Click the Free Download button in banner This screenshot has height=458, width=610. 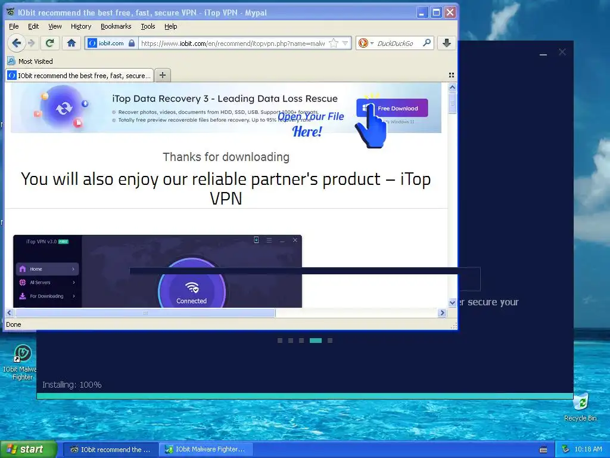pyautogui.click(x=392, y=108)
